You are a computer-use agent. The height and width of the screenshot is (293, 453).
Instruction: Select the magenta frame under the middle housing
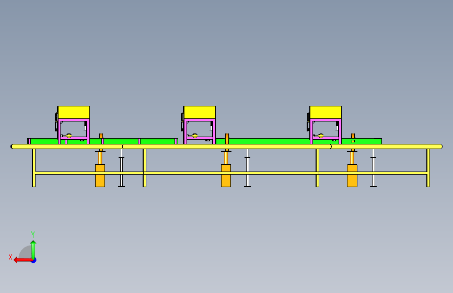pos(200,131)
